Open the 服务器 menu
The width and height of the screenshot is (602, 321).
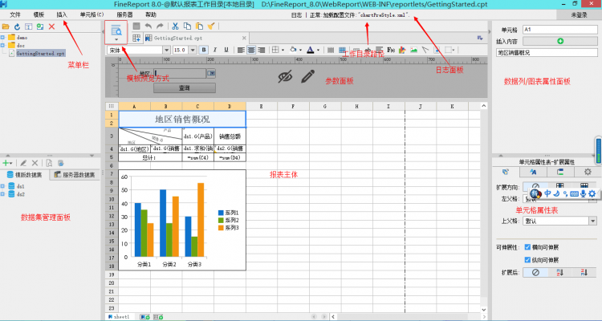[124, 14]
